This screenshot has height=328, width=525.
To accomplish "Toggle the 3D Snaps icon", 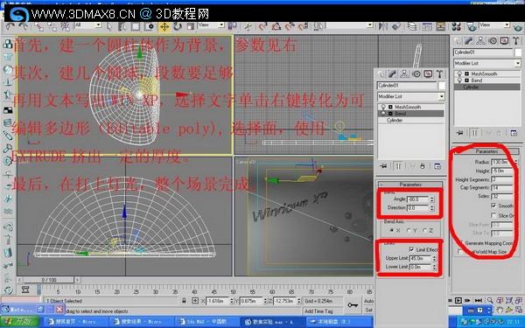I will coord(263,26).
